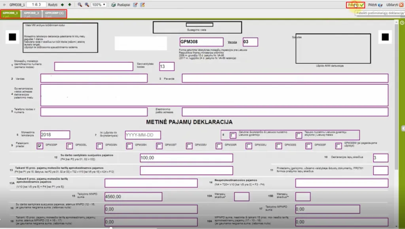Click the back arrow icon before GPM308_1
This screenshot has height=229, width=405.
tap(4, 5)
